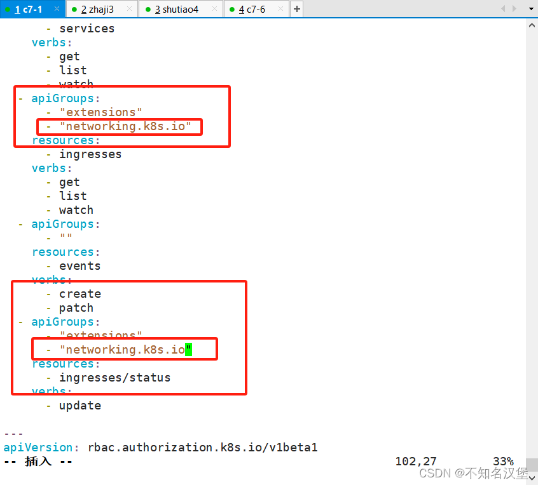Close the shutiao4 tab
Image resolution: width=538 pixels, height=485 pixels.
[215, 9]
